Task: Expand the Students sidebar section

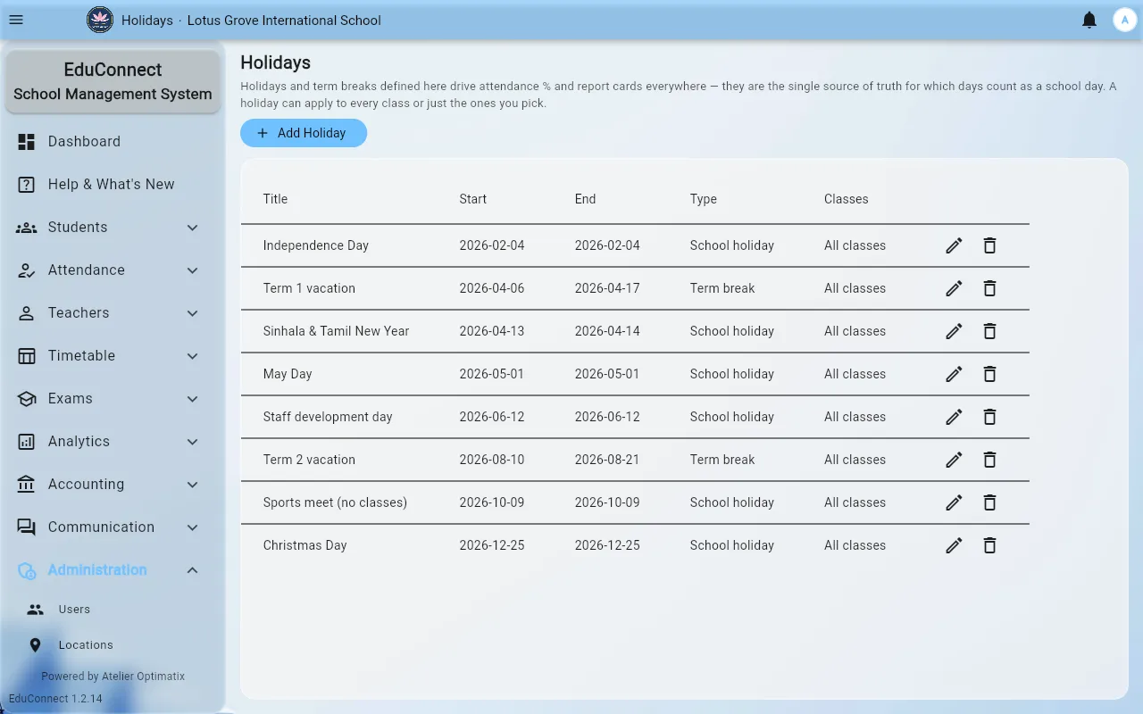Action: [x=113, y=228]
